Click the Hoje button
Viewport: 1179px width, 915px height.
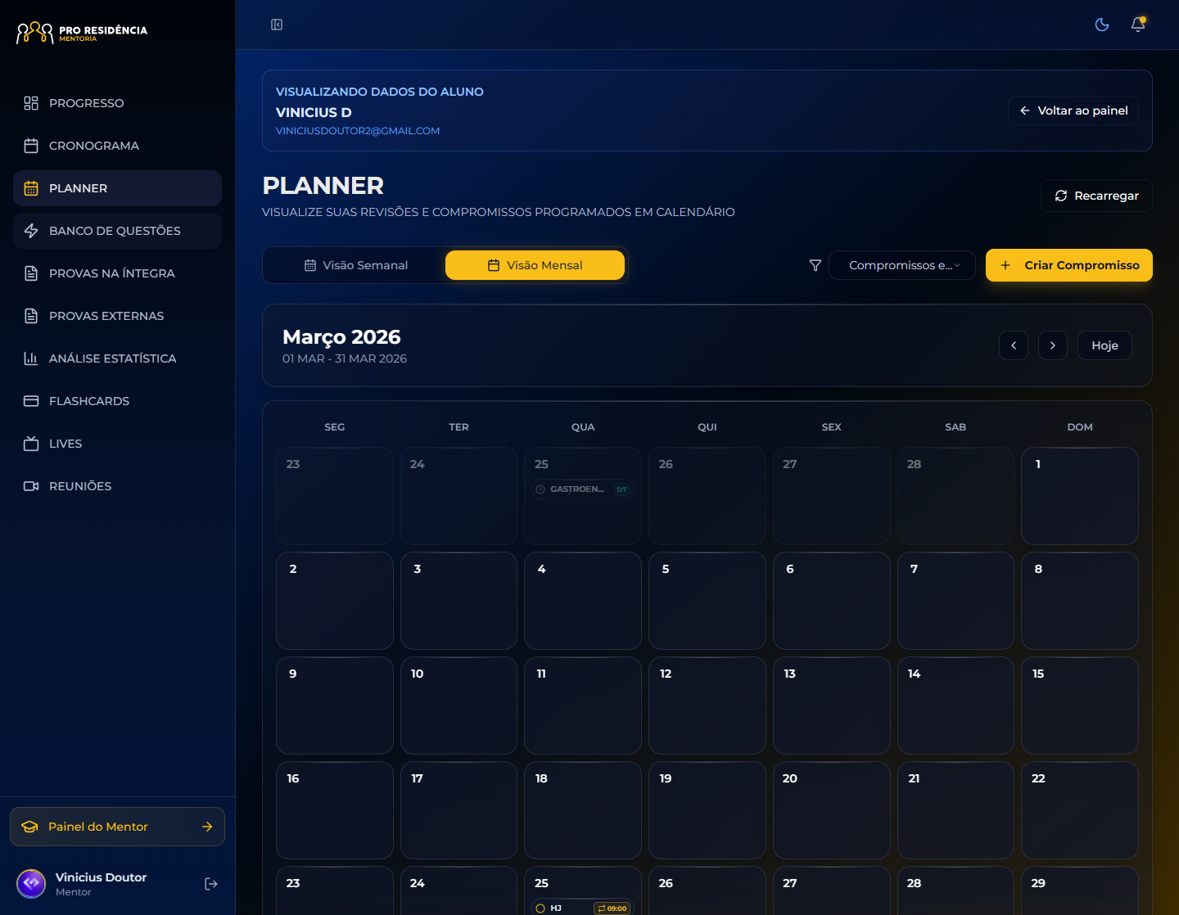point(1104,345)
